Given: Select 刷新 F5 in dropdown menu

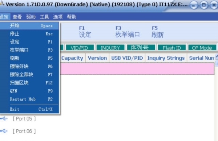Looking at the screenshot, I should click(x=29, y=58).
